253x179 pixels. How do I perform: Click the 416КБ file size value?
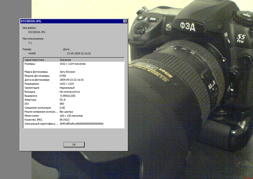coord(32,53)
